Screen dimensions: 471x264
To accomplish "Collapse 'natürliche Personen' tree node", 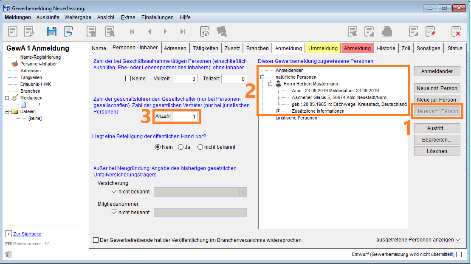I will pos(262,77).
